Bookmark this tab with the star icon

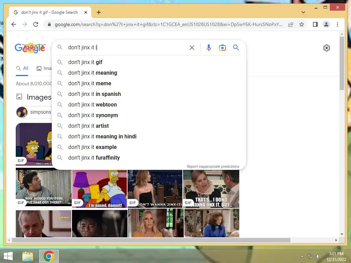pos(302,24)
